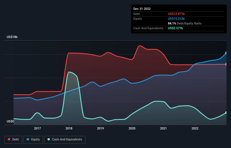Viewport: 231px width, 148px height.
Task: Click the US$12.877b debt value
Action: (176, 14)
